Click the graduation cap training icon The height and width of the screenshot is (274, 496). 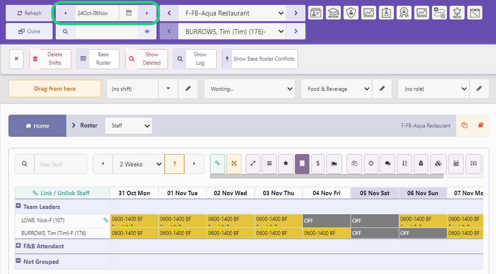pos(333,13)
